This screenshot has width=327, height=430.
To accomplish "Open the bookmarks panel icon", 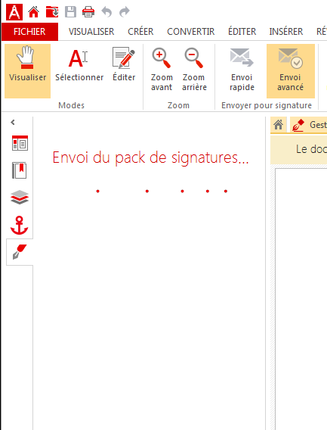I will click(x=20, y=170).
